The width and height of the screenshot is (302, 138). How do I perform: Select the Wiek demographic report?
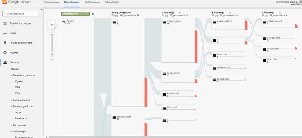coord(18,87)
